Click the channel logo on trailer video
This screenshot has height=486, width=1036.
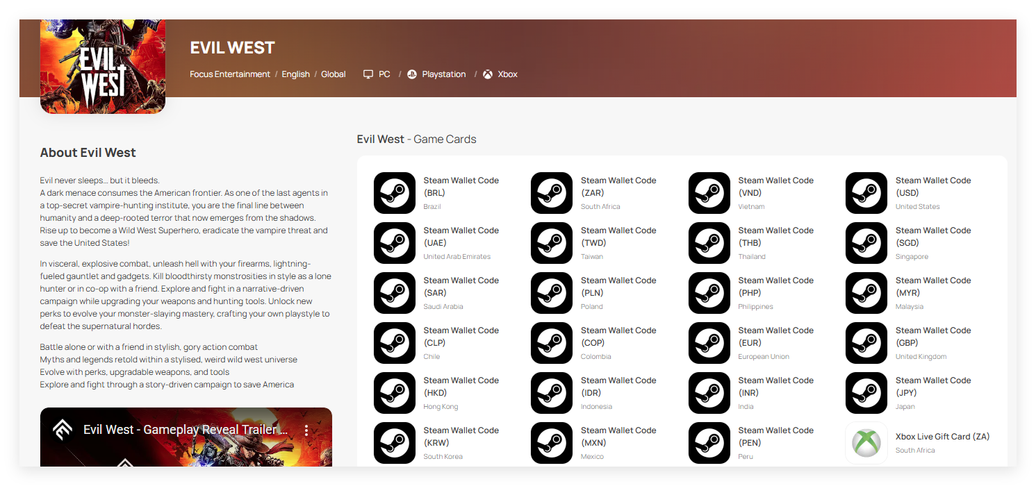[63, 430]
